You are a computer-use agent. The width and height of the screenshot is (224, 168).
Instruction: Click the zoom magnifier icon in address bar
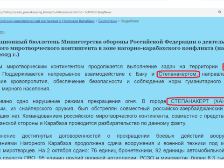point(220,12)
